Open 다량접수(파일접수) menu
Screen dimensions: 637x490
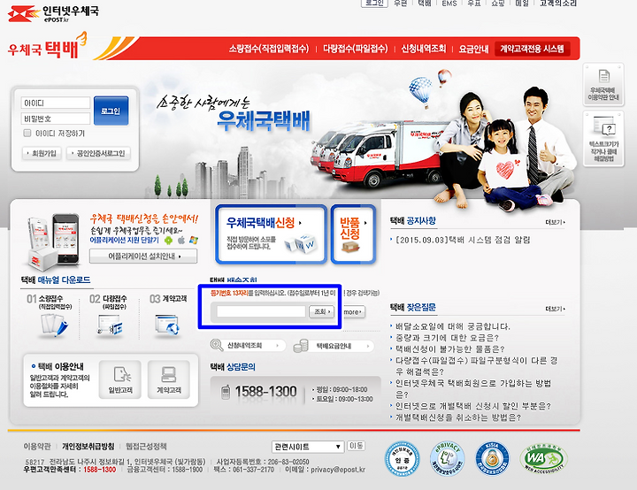(356, 49)
